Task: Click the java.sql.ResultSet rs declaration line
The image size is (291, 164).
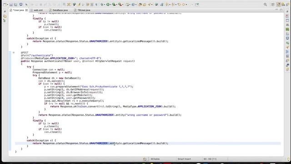Action: click(74, 101)
